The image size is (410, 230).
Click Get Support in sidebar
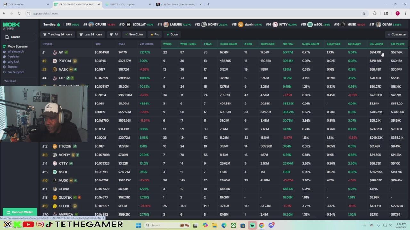(x=13, y=72)
